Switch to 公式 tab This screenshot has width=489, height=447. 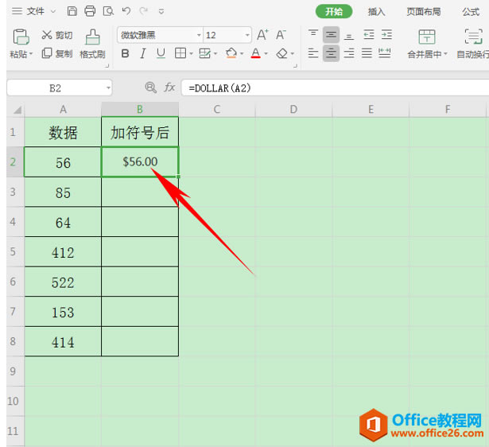point(471,12)
